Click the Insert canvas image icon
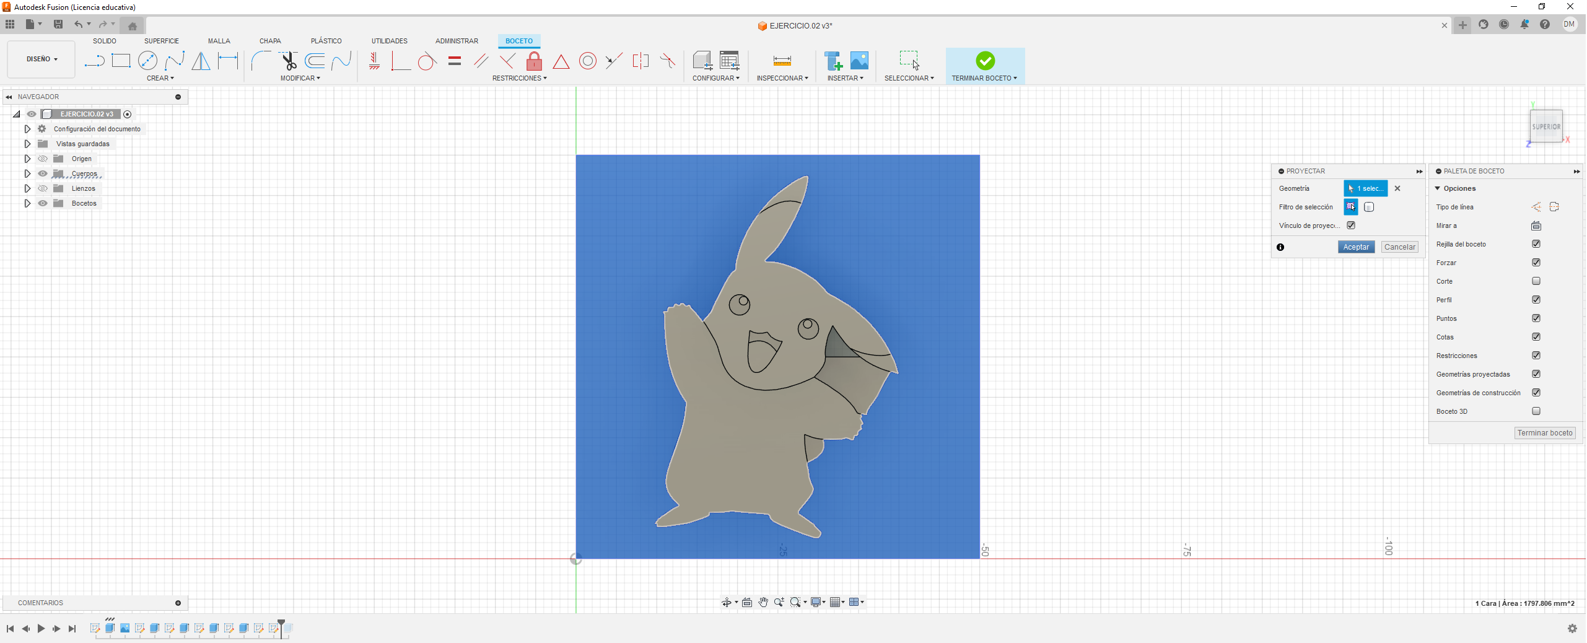 tap(859, 61)
